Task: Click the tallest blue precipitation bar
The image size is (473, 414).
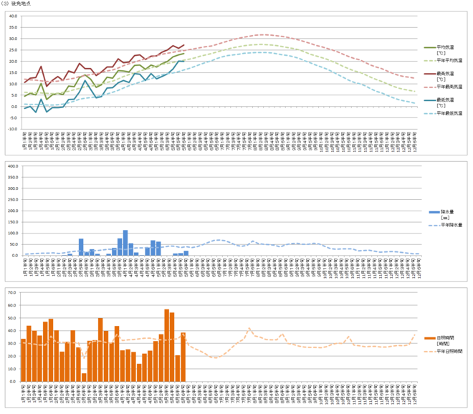Action: 125,243
